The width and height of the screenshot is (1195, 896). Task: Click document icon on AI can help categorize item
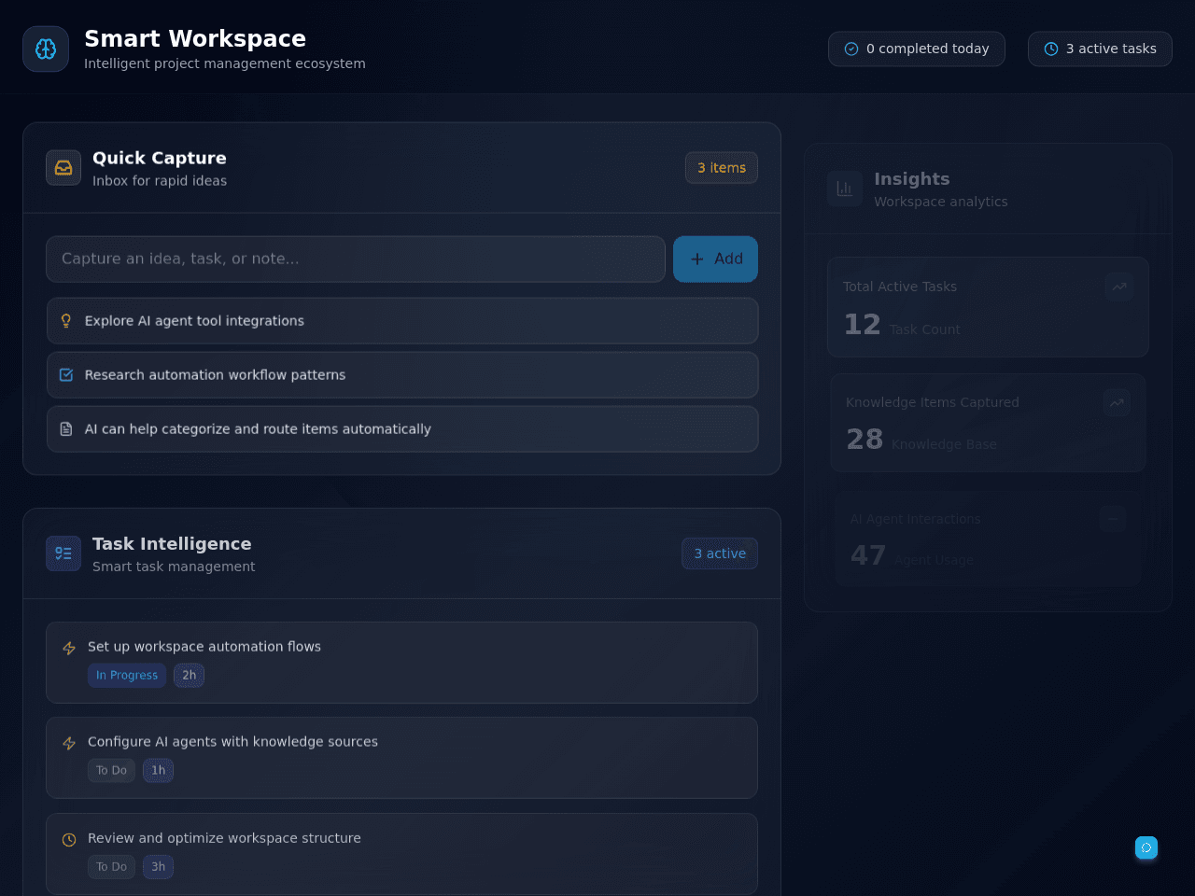click(66, 429)
